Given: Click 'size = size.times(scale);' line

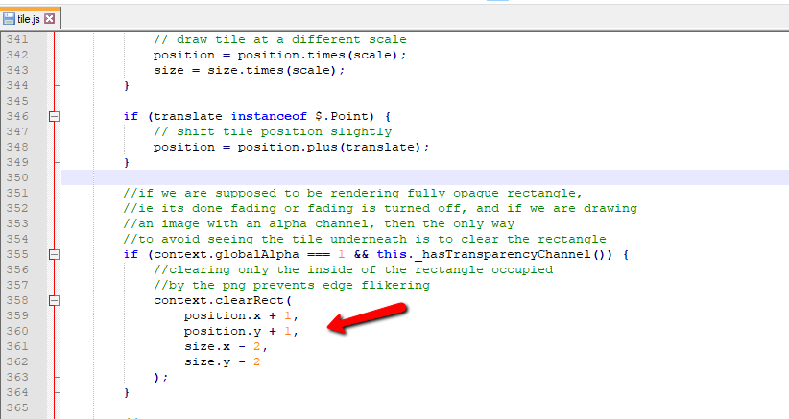Looking at the screenshot, I should point(249,70).
